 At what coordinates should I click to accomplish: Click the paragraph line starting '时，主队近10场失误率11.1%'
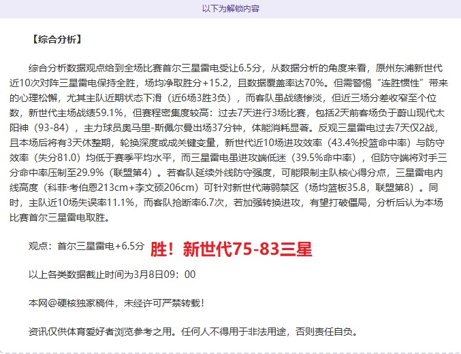(x=226, y=202)
